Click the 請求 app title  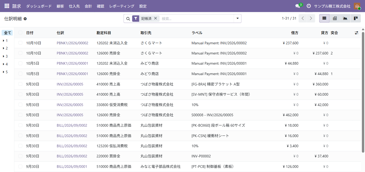tap(17, 6)
